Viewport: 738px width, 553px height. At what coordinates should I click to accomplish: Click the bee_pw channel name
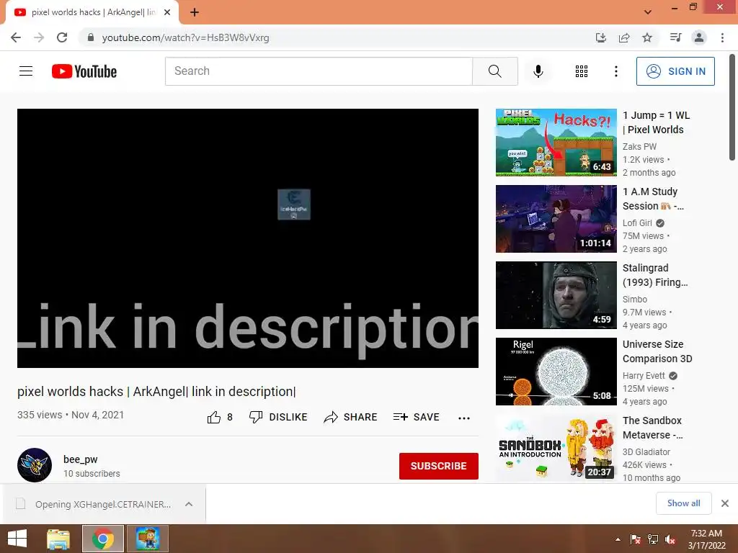pos(81,459)
